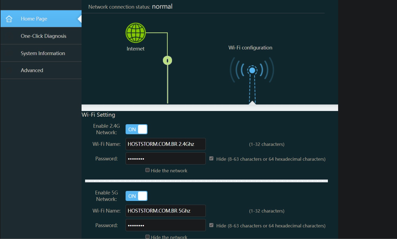The height and width of the screenshot is (239, 397).
Task: Click the green connection status node
Action: point(167,60)
